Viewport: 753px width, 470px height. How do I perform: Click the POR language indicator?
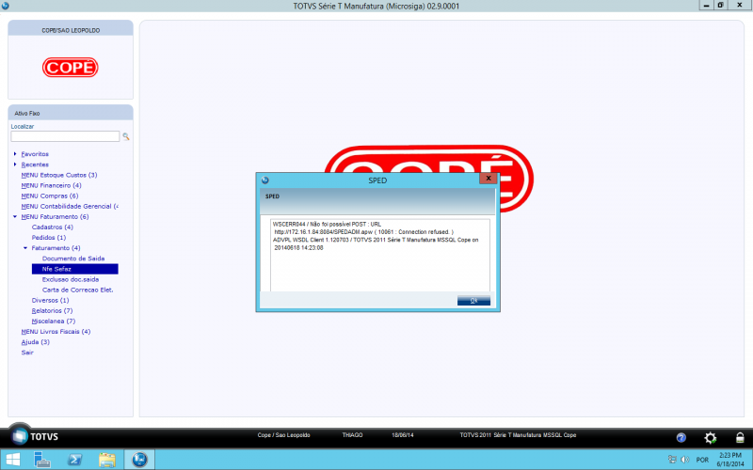tap(702, 460)
